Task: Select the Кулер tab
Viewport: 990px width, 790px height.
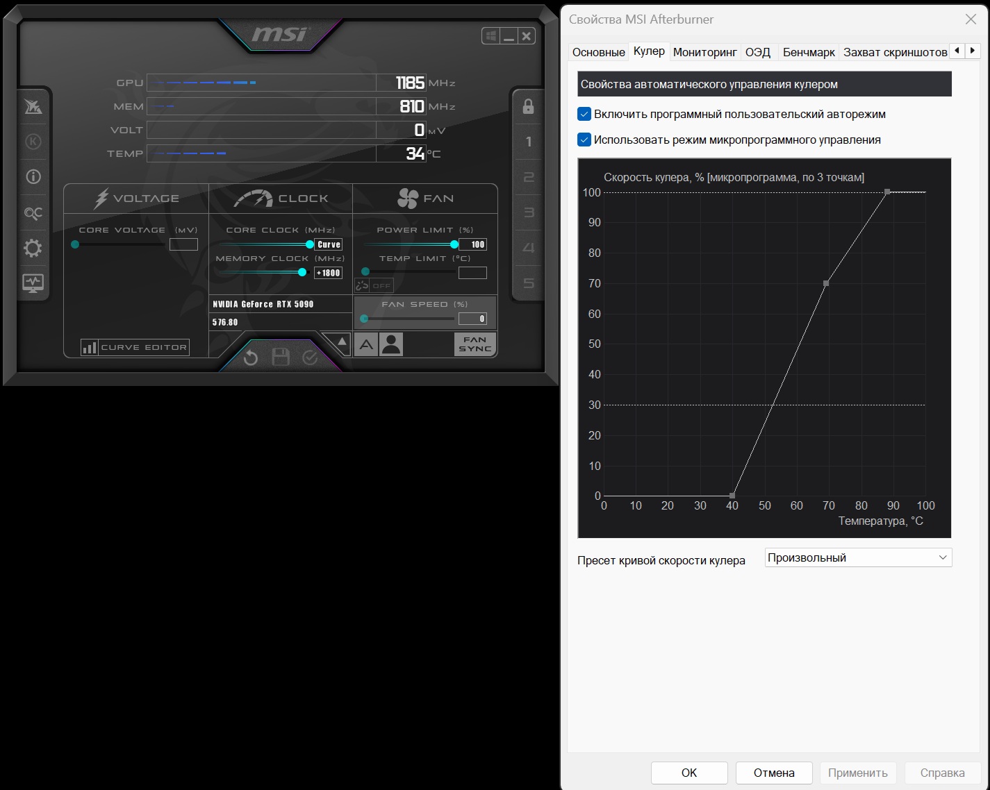Action: coord(650,51)
